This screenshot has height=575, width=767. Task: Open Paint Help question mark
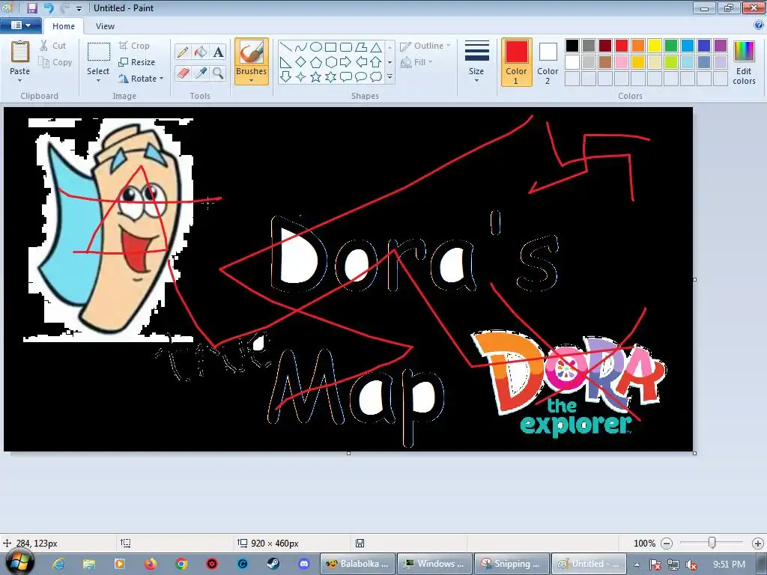(758, 25)
